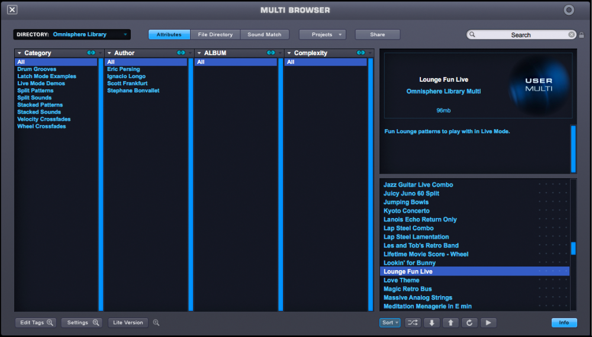Click the Lite Version button
The width and height of the screenshot is (592, 337).
point(128,323)
